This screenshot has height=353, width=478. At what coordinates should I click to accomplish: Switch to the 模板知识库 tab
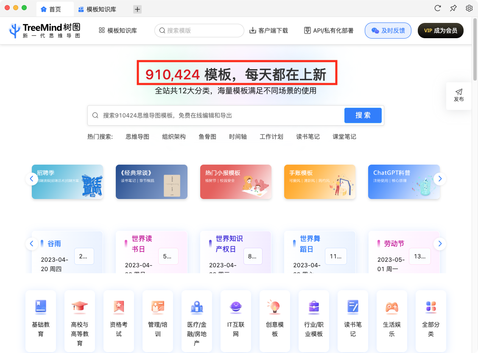[x=98, y=8]
